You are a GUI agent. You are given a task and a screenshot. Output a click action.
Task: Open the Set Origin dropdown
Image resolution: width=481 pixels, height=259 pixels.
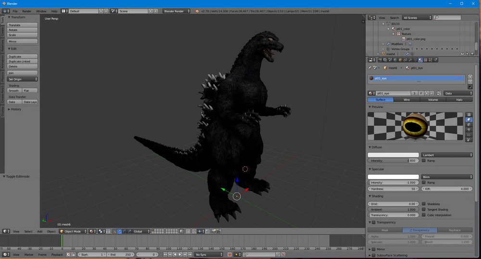tap(23, 79)
